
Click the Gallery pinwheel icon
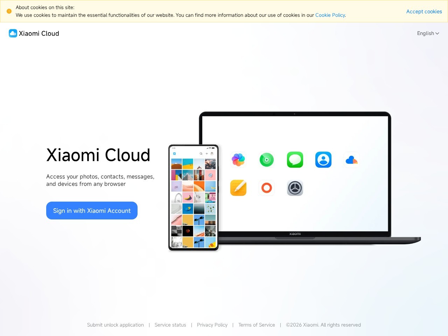[238, 160]
